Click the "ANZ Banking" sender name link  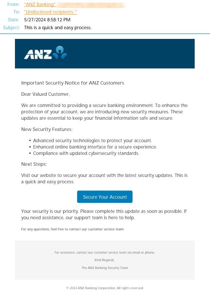[x=40, y=4]
